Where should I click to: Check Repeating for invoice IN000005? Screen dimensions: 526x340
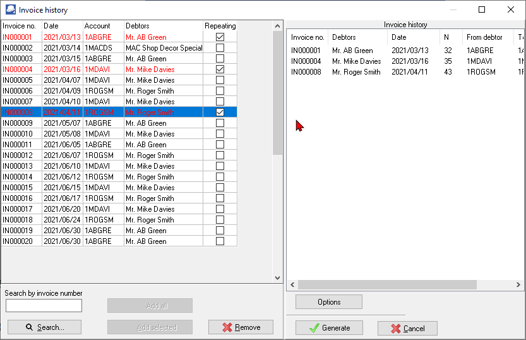220,80
